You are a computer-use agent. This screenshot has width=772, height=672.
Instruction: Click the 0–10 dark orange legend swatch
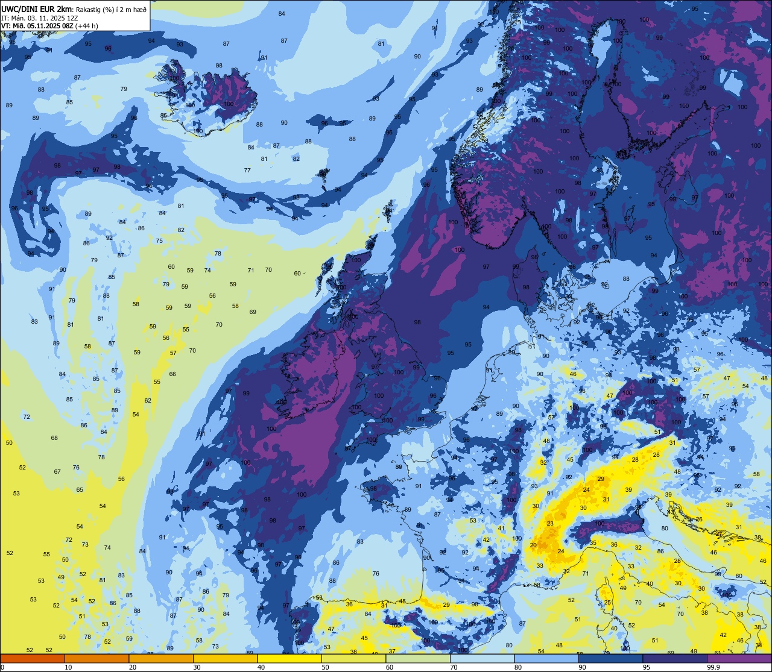[33, 658]
